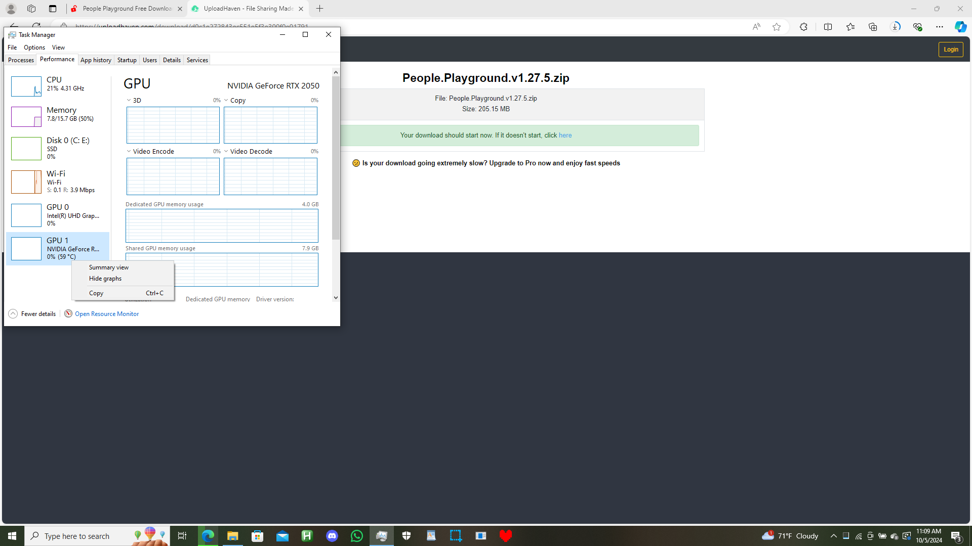Switch to the Startup tab

[127, 60]
